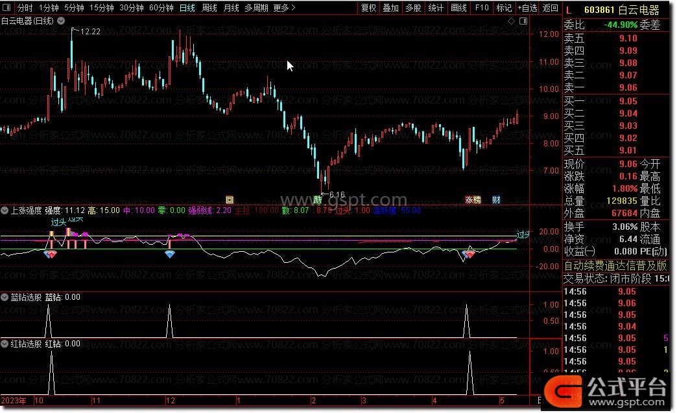The height and width of the screenshot is (413, 677).
Task: Click the 买二 price 9.04
Action: [628, 113]
